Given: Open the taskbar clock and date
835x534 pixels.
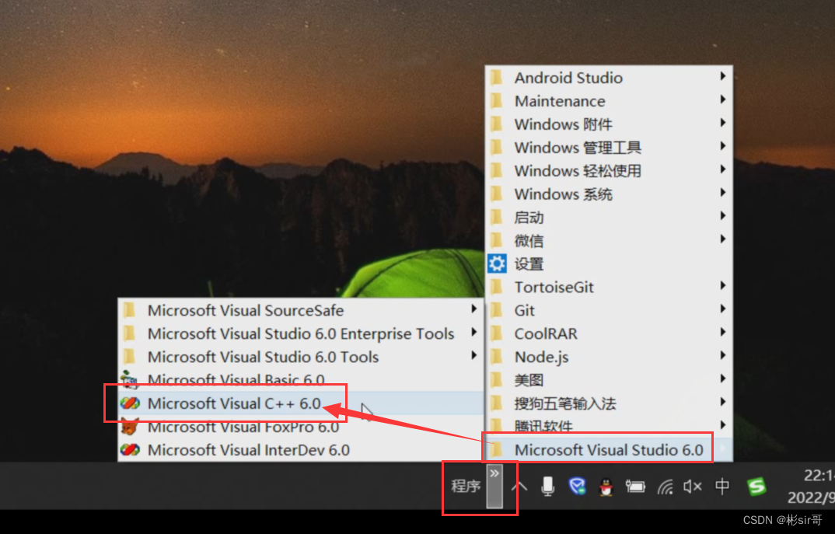Looking at the screenshot, I should tap(811, 486).
